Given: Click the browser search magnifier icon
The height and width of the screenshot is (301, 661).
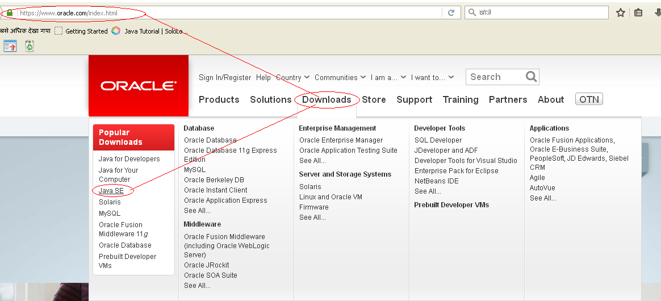Looking at the screenshot, I should coord(472,12).
